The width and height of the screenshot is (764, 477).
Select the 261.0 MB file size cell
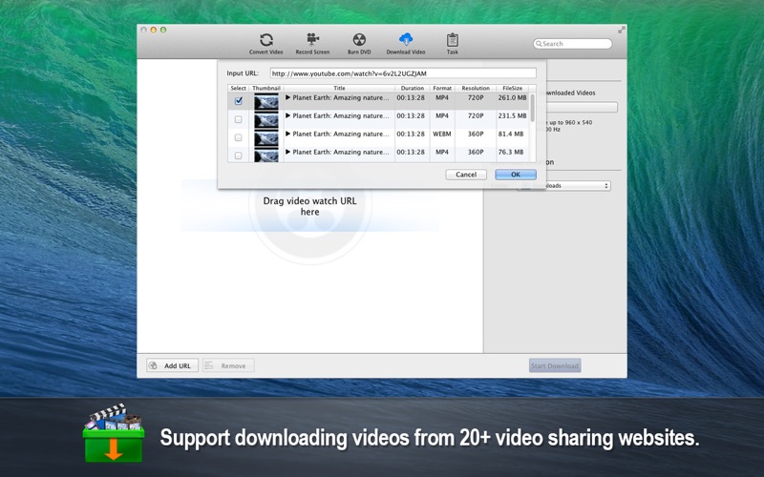tap(512, 98)
